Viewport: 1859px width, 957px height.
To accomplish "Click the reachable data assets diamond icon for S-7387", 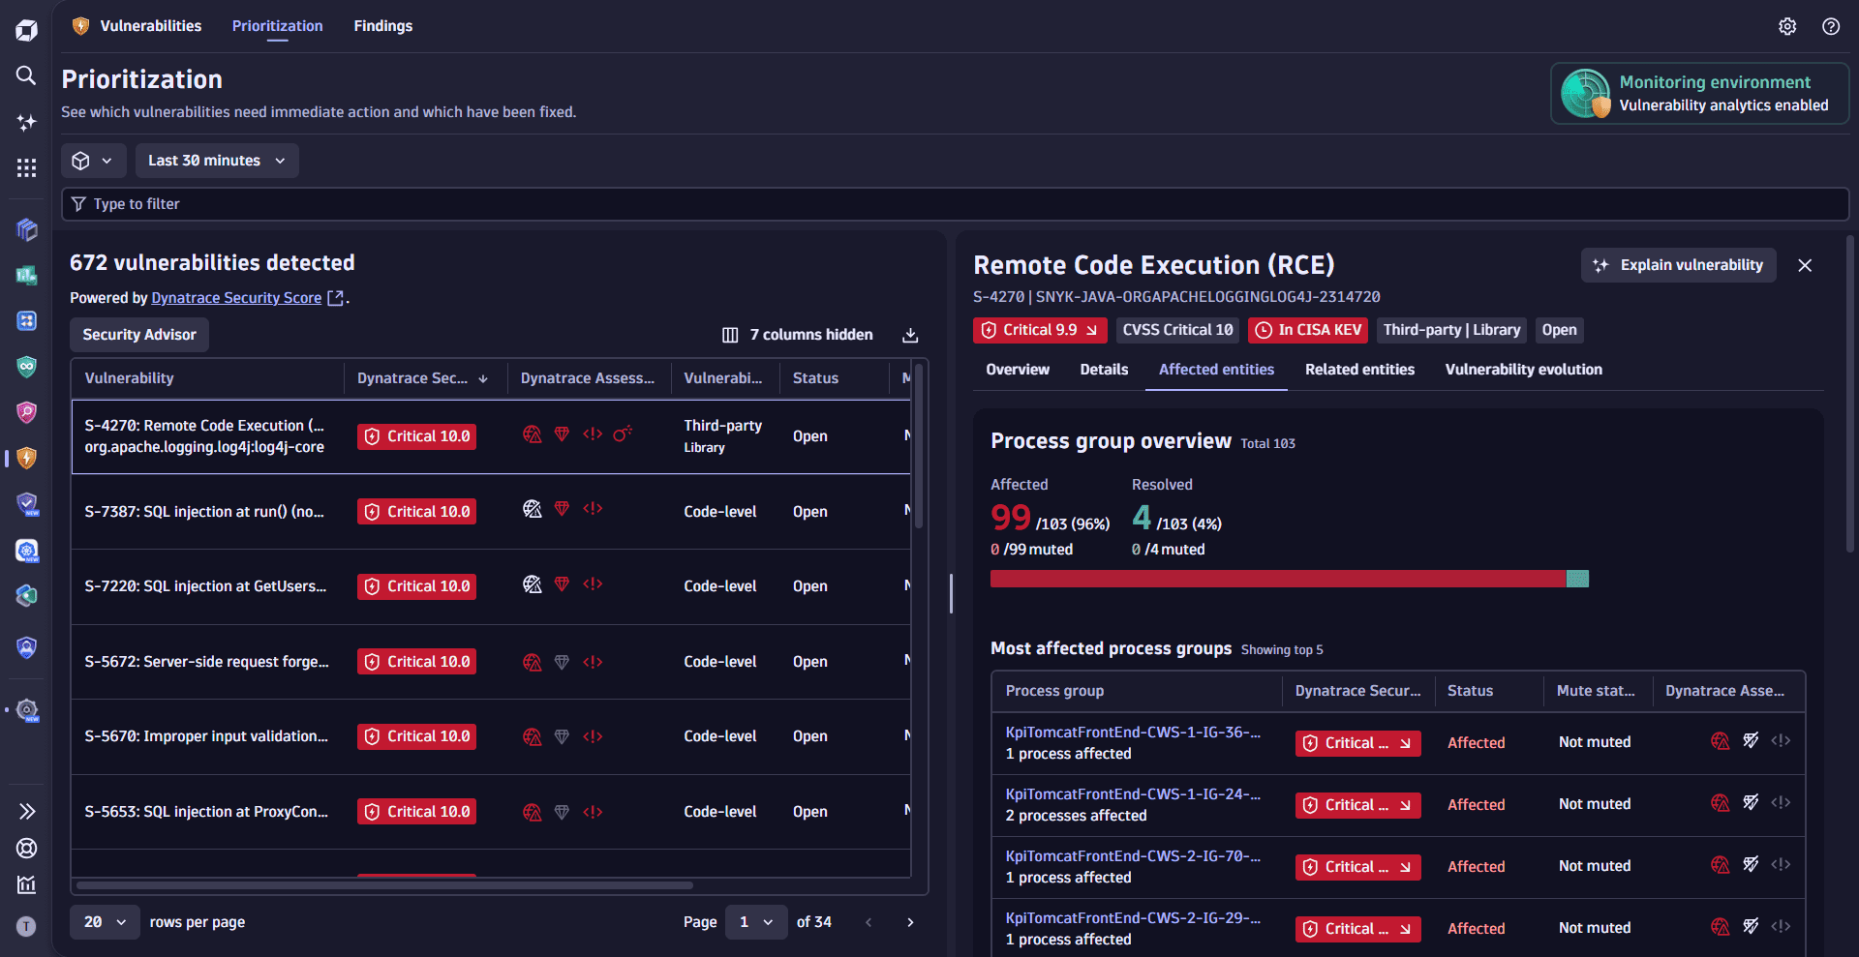I will (x=562, y=508).
